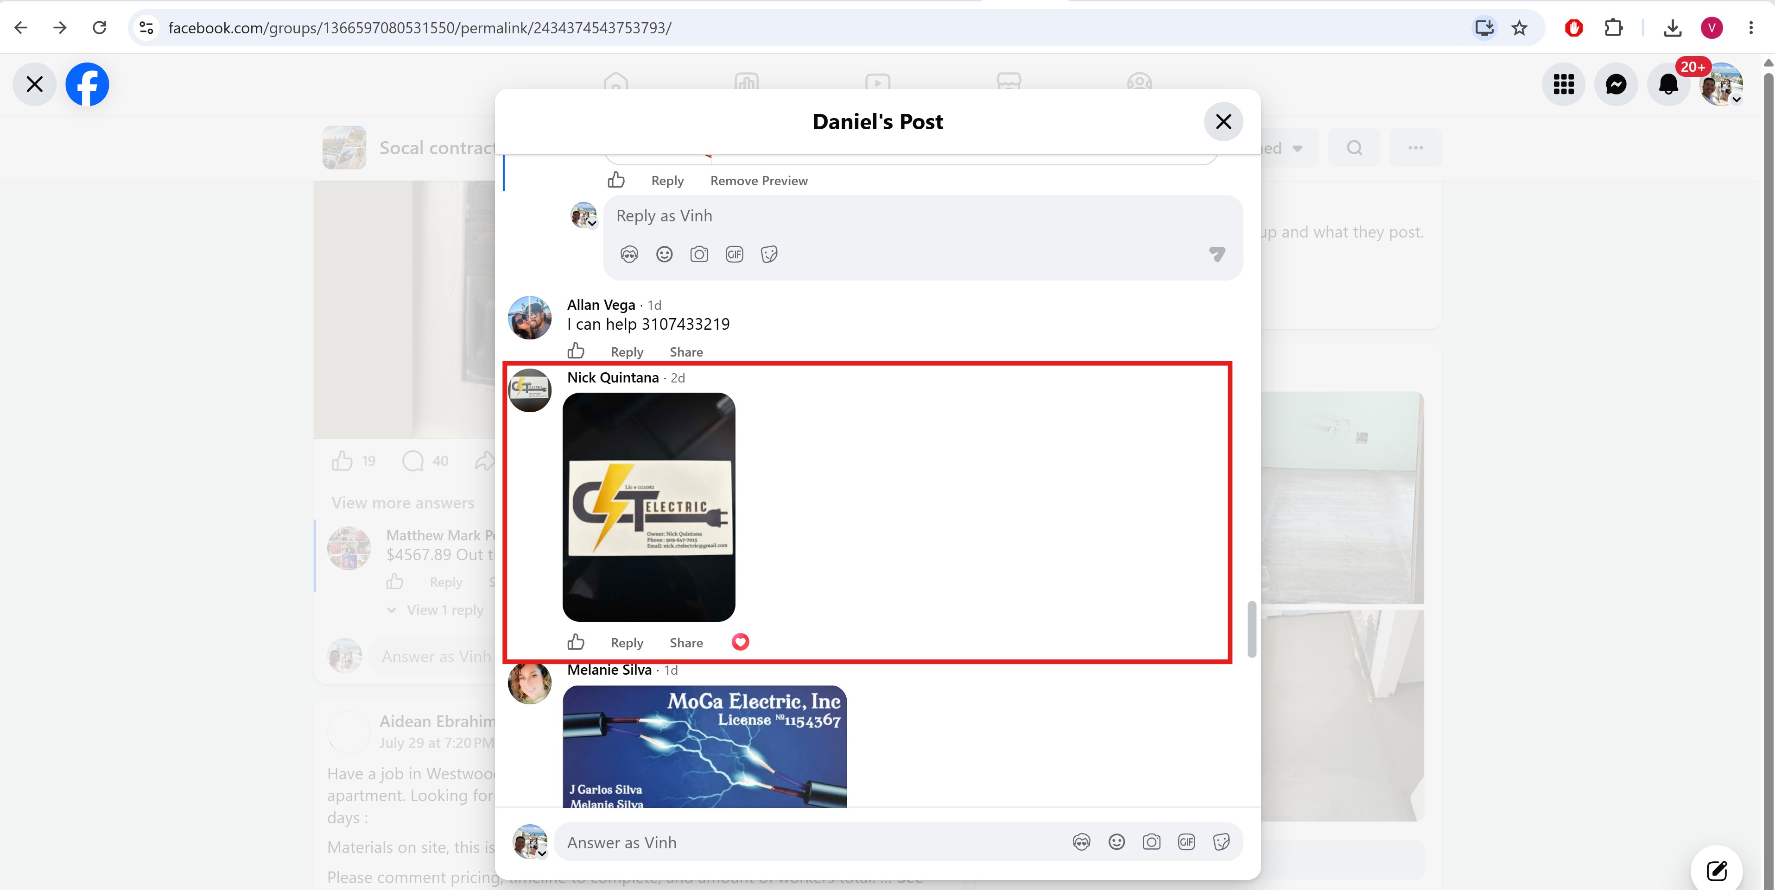
Task: Reply to Nick Quintana's comment
Action: click(627, 644)
